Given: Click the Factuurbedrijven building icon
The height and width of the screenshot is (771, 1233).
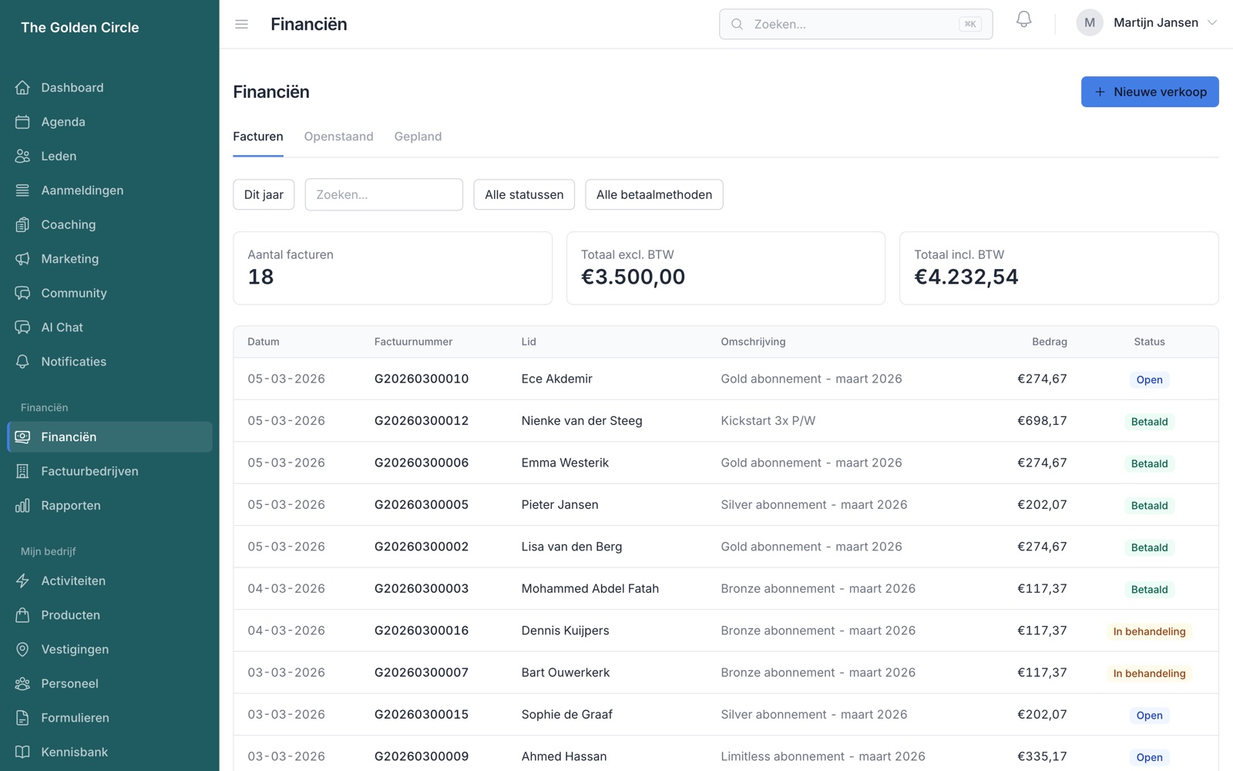Looking at the screenshot, I should (x=22, y=471).
